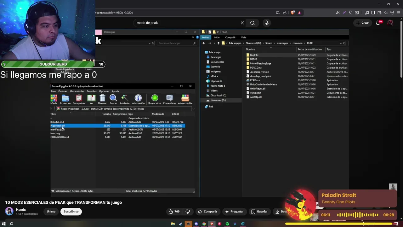Screen dimensions: 403x227
Task: Click WinRAR Comprobar toolbar icon
Action: tap(79, 100)
